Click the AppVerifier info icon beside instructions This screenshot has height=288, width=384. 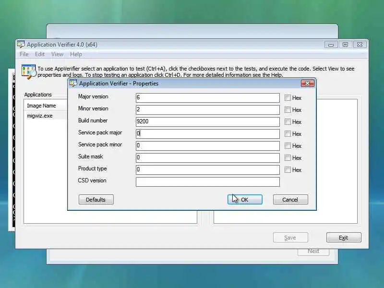pos(29,72)
